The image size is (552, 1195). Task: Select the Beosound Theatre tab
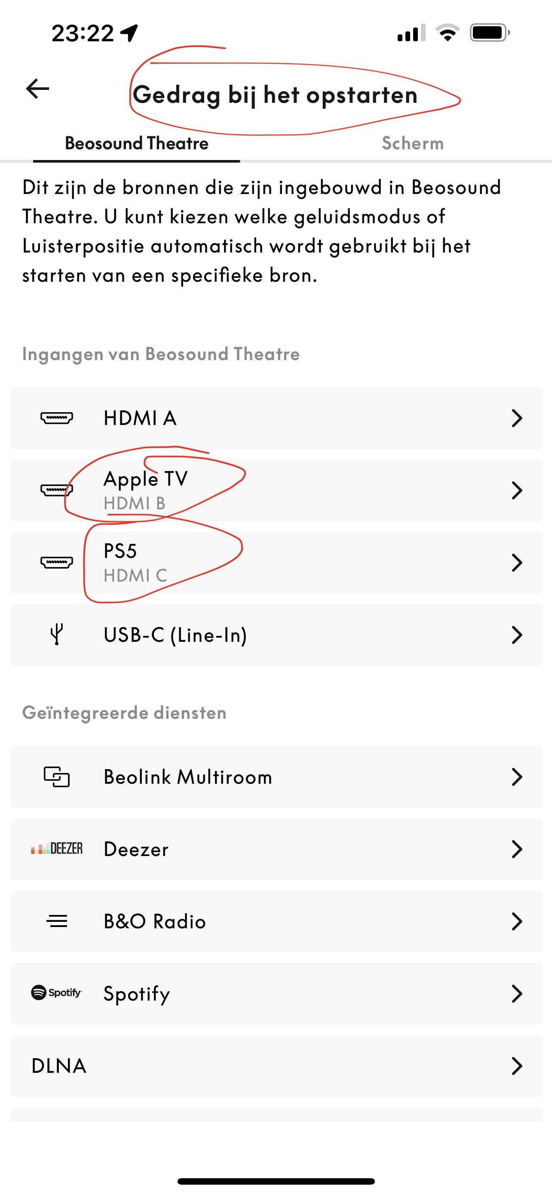[x=137, y=143]
